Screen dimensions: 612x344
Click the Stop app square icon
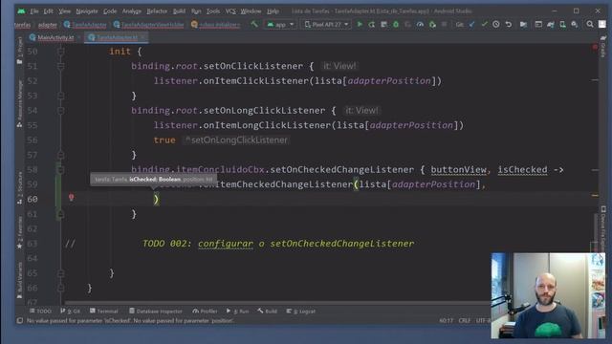444,25
